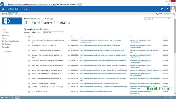
Task: Open ellipsis menu for Convert a PDF to Excel
Action: (x=68, y=92)
